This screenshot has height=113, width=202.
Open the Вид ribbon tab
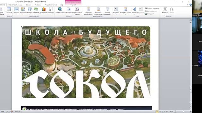pos(62,5)
